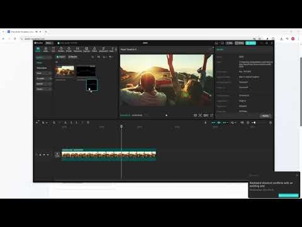Toggle auto snapping in timeline
302x227 pixels.
pos(219,122)
